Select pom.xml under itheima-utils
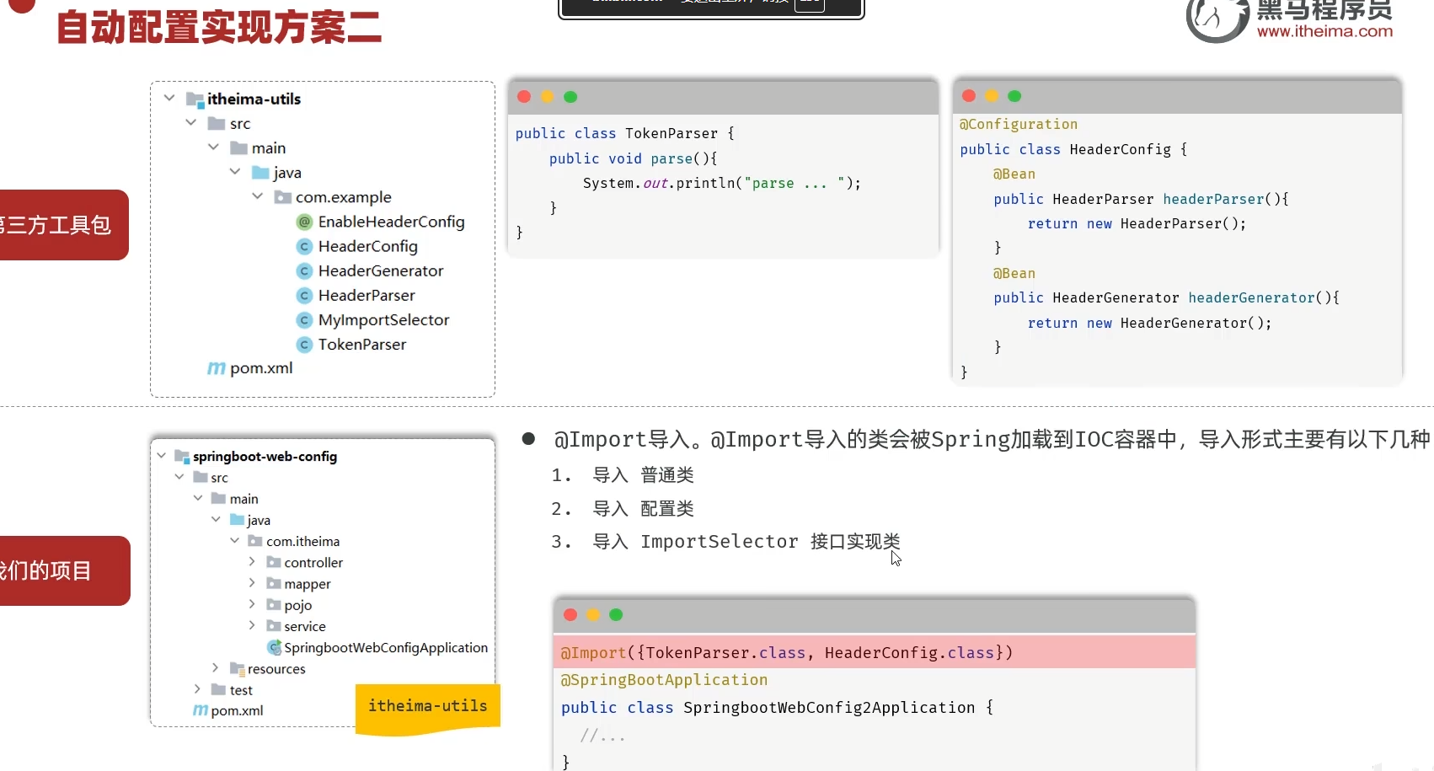The height and width of the screenshot is (771, 1434). (261, 368)
